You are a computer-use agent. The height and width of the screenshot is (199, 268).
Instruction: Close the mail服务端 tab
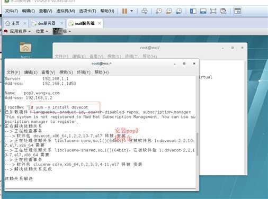click(x=100, y=23)
